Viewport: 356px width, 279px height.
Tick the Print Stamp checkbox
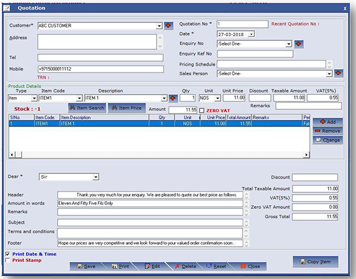[7, 259]
